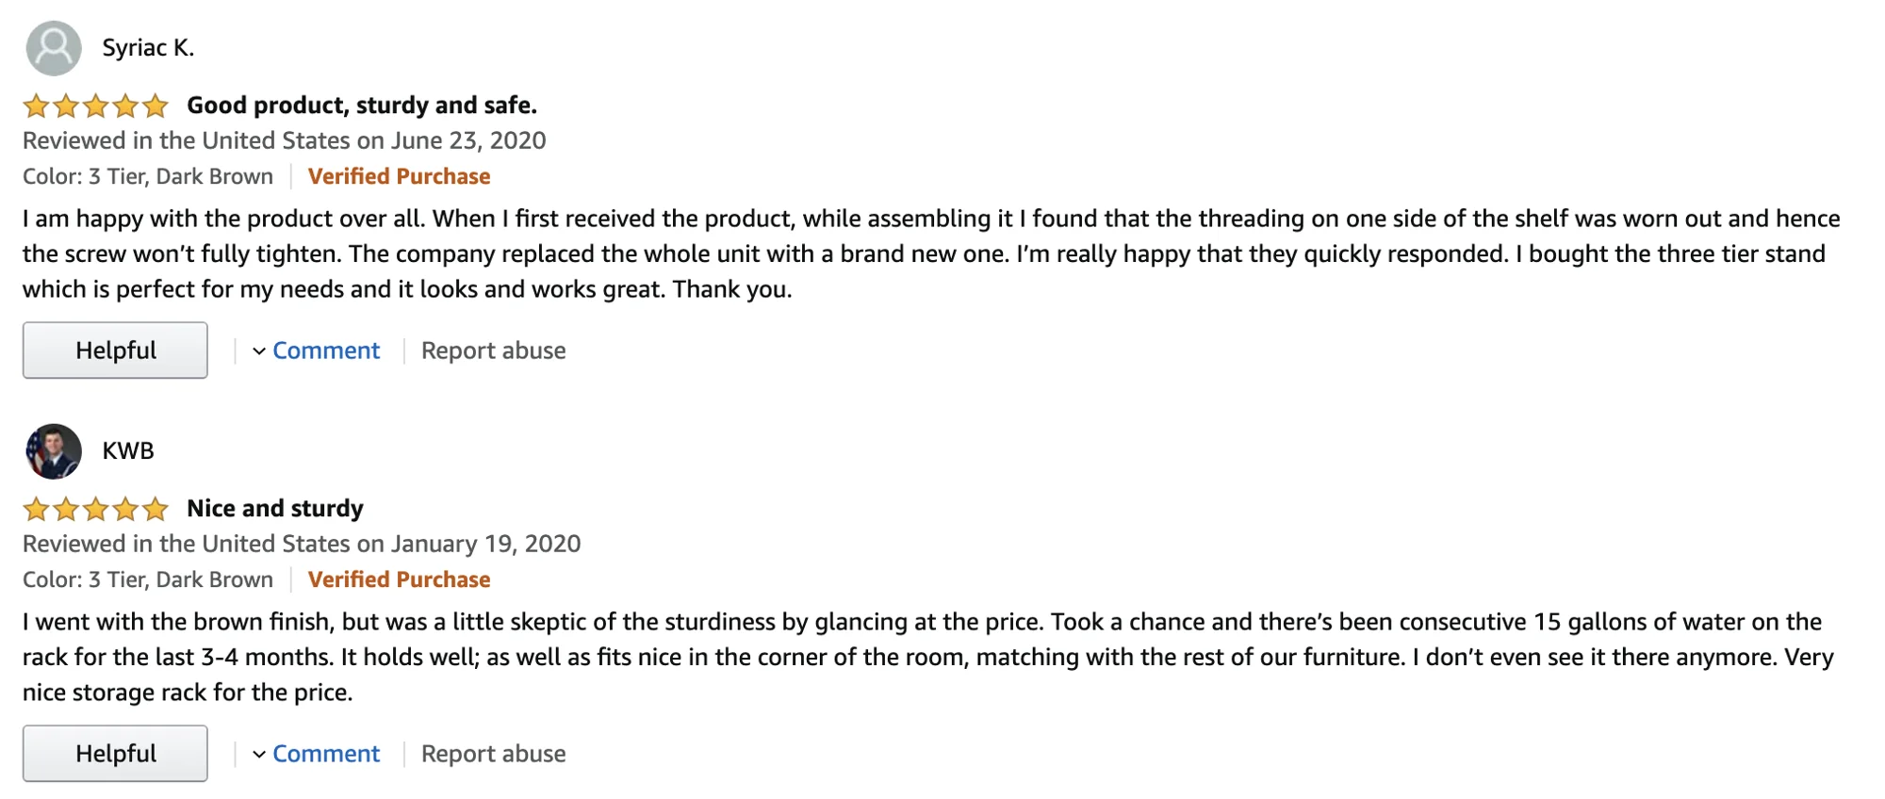Report abuse on KWB's review
Screen dimensions: 1885x799
coord(493,754)
